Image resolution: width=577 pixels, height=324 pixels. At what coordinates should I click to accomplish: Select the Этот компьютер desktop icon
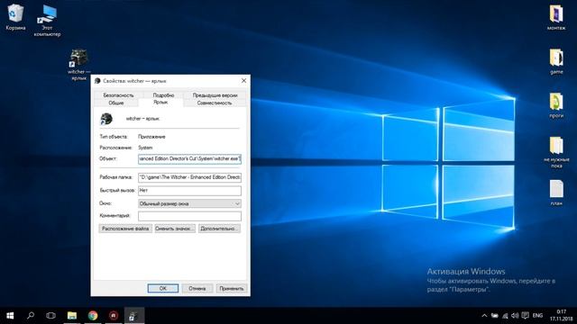[x=47, y=21]
